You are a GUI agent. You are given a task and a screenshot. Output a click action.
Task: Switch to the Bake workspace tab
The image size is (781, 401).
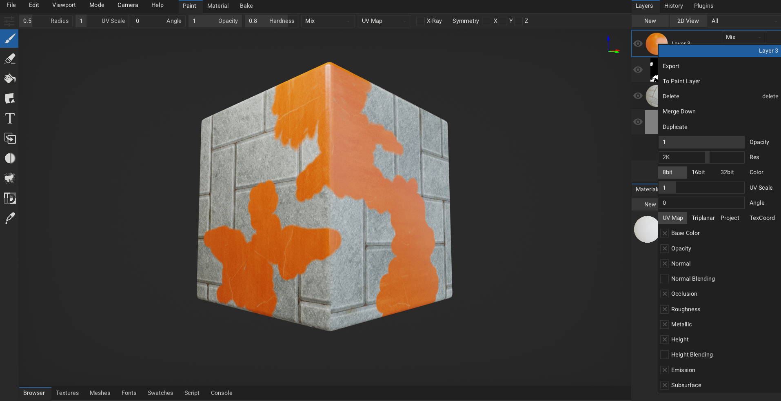coord(246,6)
